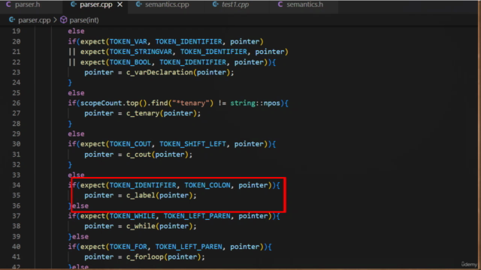Click TOKEN_VAR on line 20
481x270 pixels.
point(128,42)
